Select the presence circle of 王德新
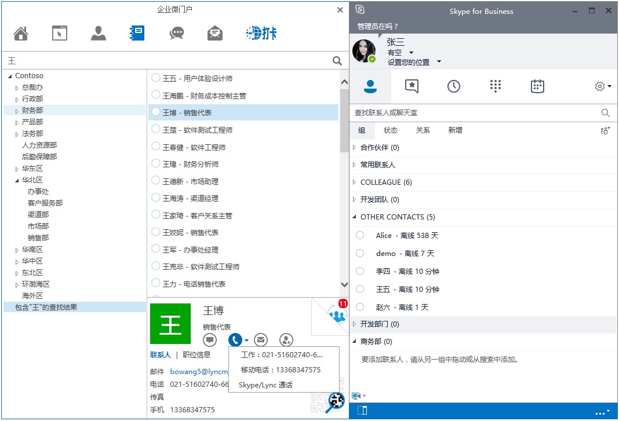The height and width of the screenshot is (421, 619). tap(155, 181)
